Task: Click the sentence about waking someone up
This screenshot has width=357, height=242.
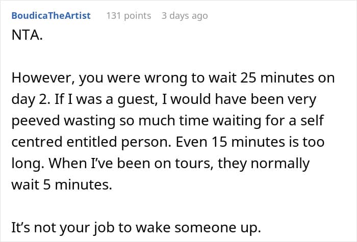Action: (x=136, y=227)
